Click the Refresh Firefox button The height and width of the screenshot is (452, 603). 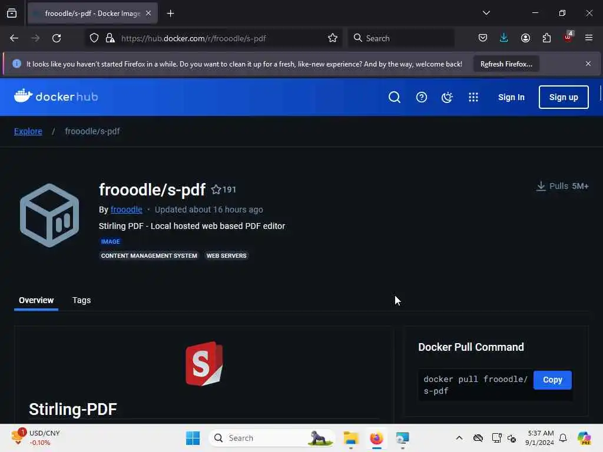click(506, 64)
